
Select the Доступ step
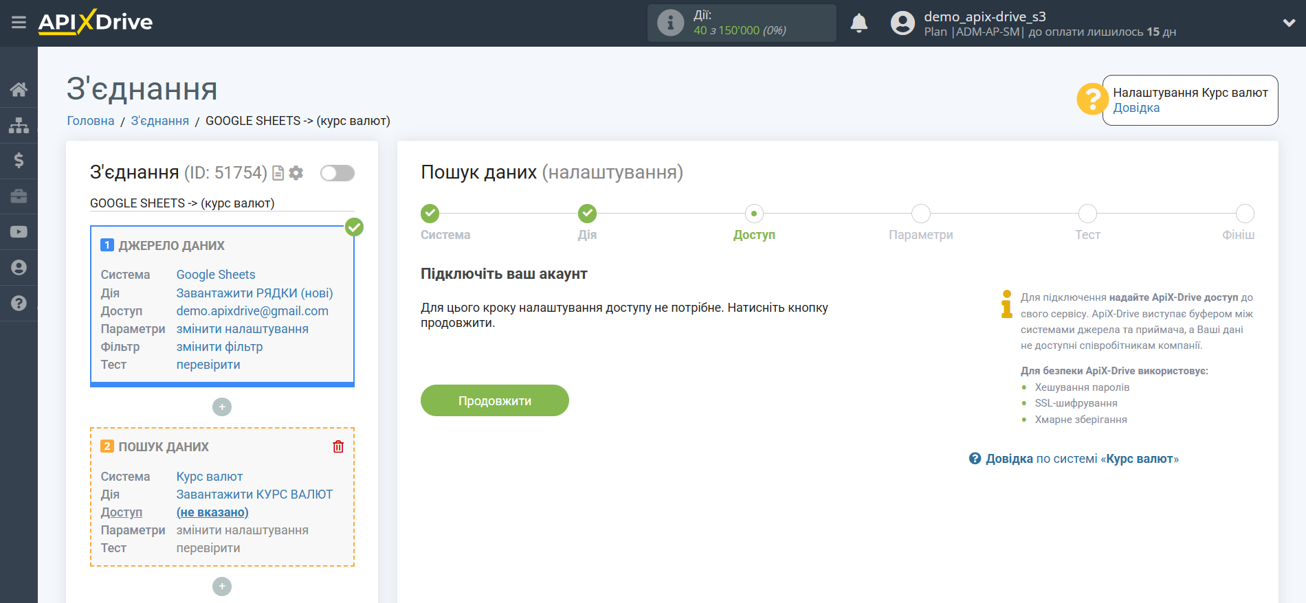coord(754,214)
